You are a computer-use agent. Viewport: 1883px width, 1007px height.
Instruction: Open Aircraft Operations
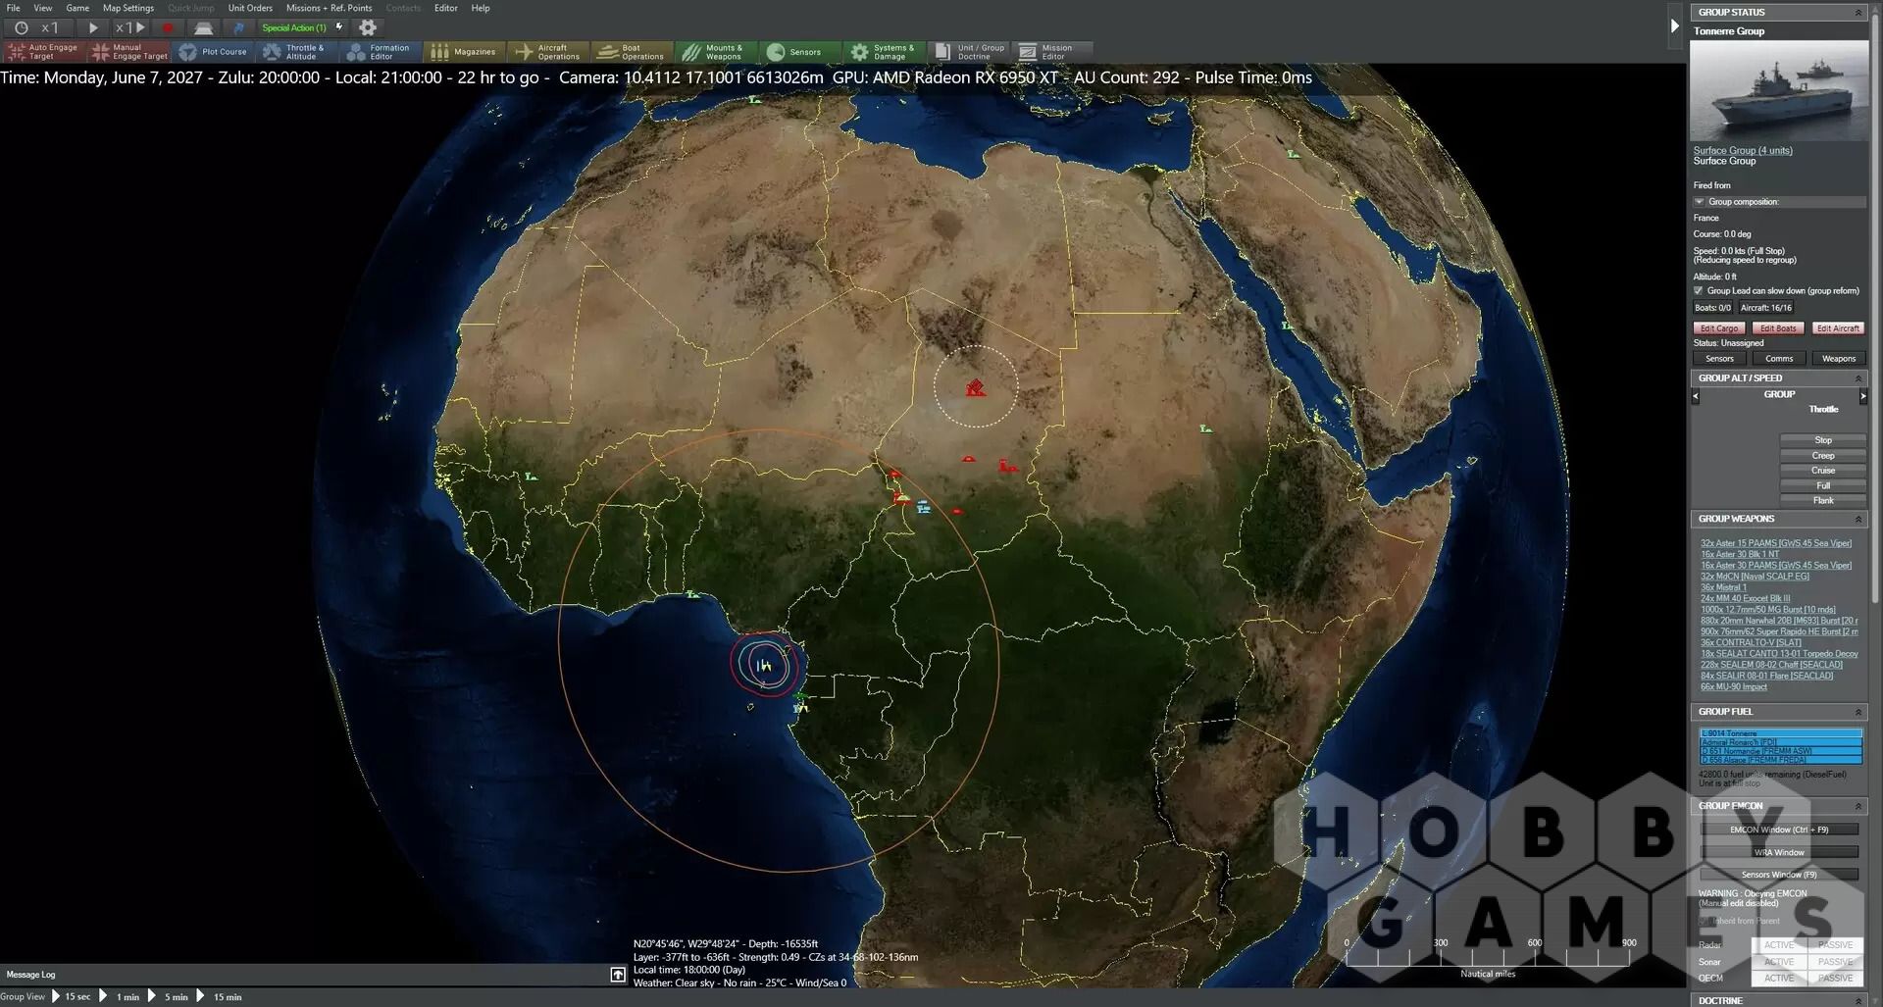click(549, 52)
